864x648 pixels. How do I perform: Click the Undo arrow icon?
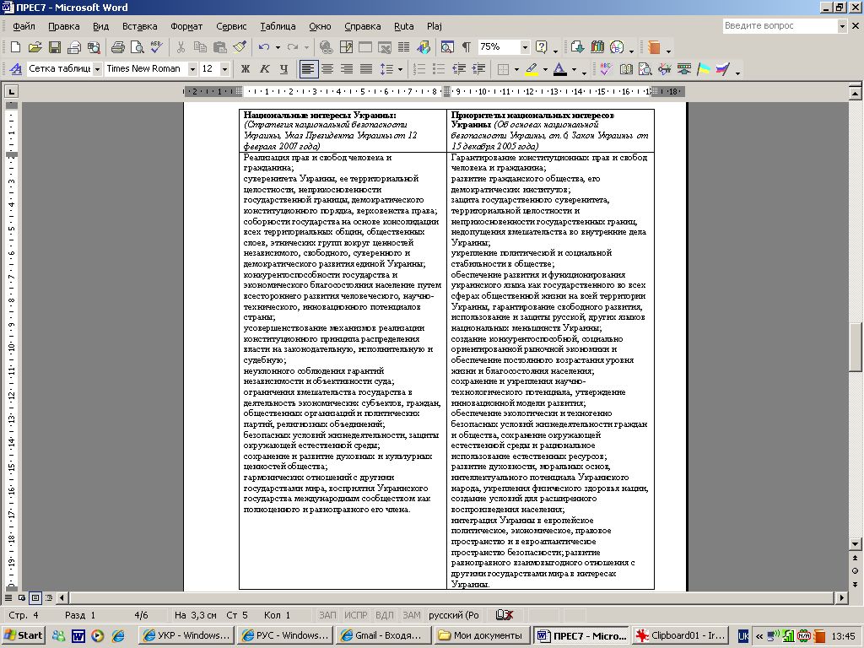coord(265,47)
